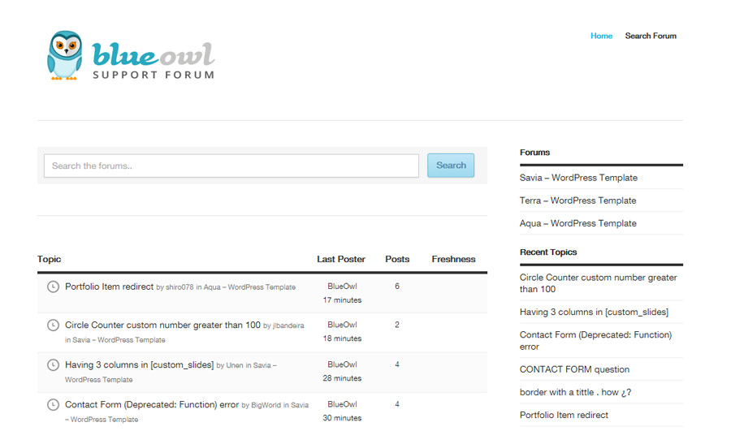Open Savia – WordPress Template forum in sidebar
This screenshot has height=431, width=731.
(x=578, y=178)
